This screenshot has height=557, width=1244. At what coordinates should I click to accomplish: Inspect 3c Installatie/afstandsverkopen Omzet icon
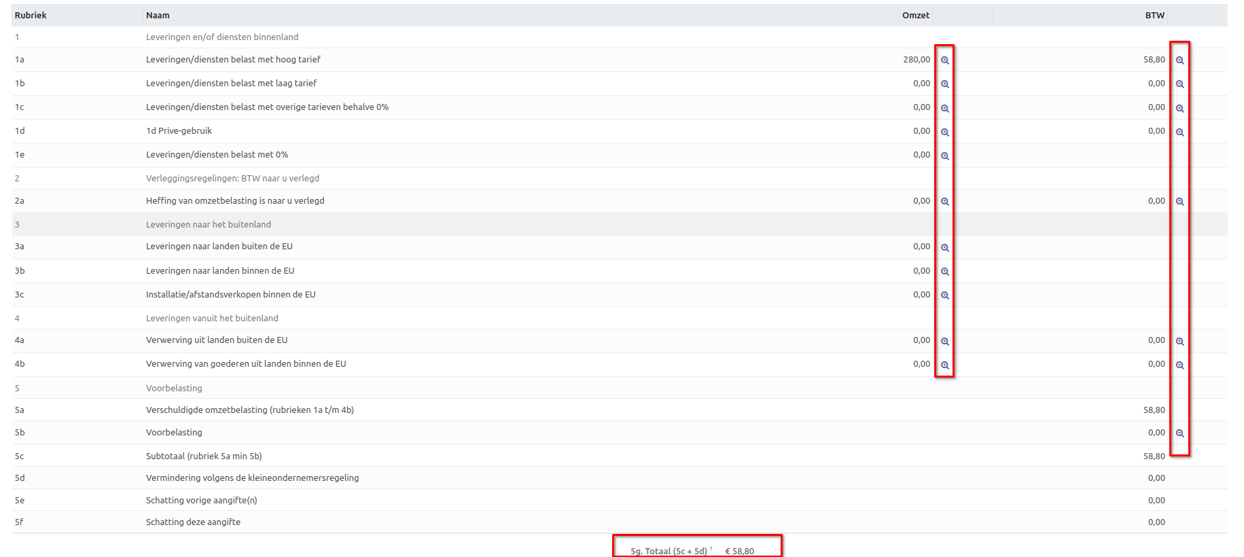click(944, 295)
